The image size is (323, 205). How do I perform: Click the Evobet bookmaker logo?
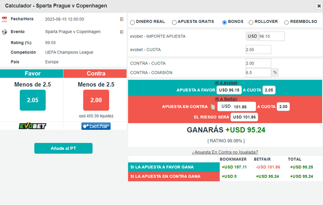point(32,126)
